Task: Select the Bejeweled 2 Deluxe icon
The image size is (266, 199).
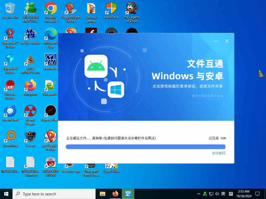Action: click(10, 38)
